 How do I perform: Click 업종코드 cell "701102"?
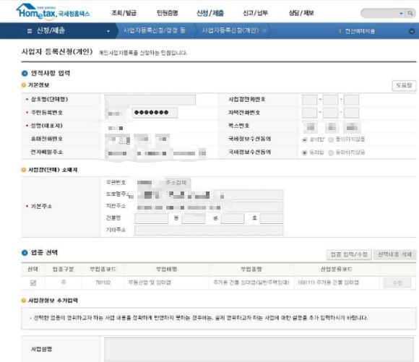[103, 283]
